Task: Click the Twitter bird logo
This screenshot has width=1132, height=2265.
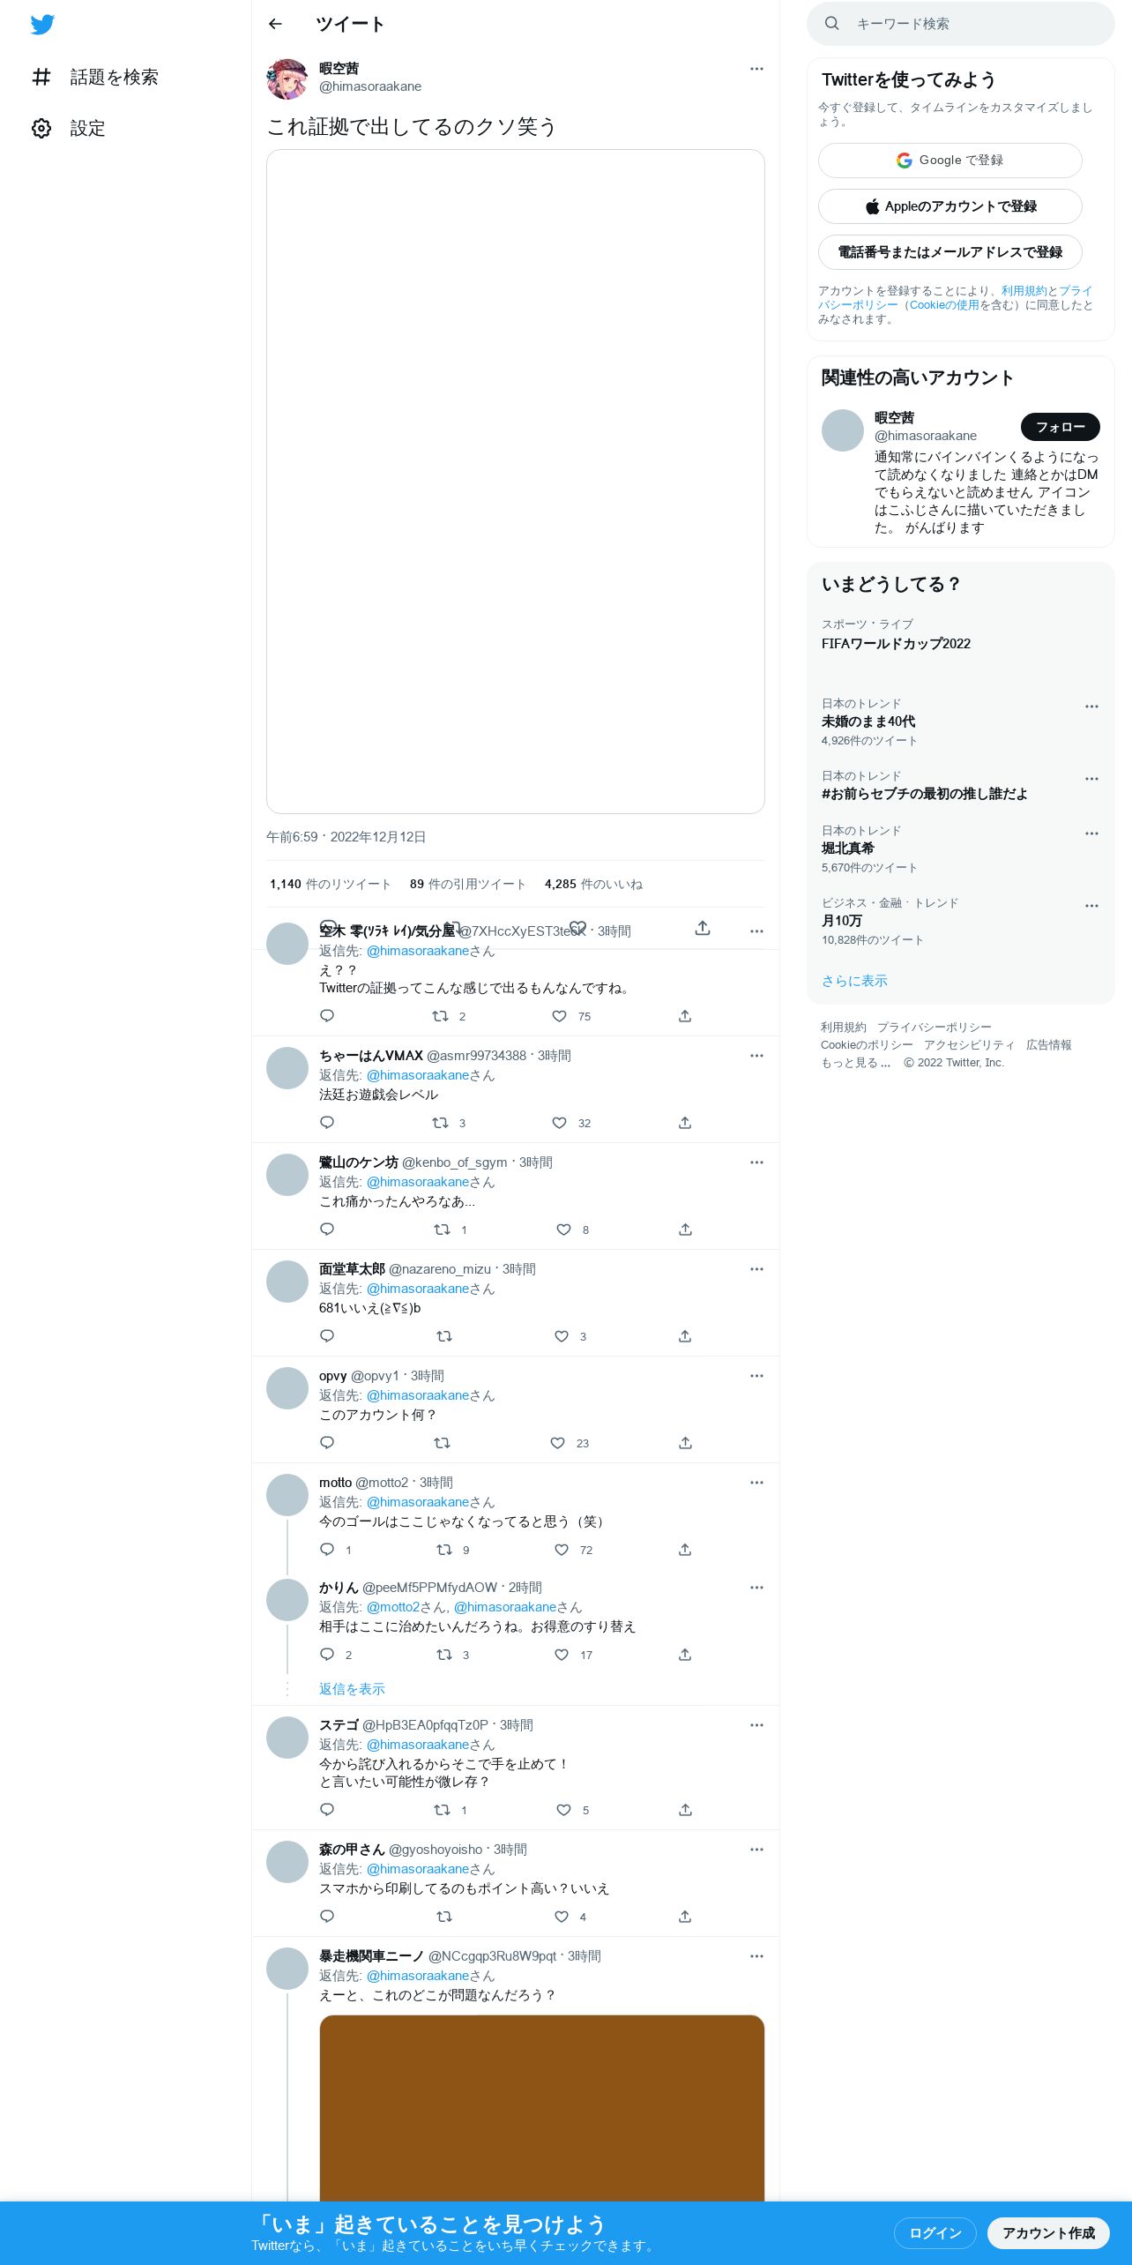Action: pyautogui.click(x=42, y=24)
